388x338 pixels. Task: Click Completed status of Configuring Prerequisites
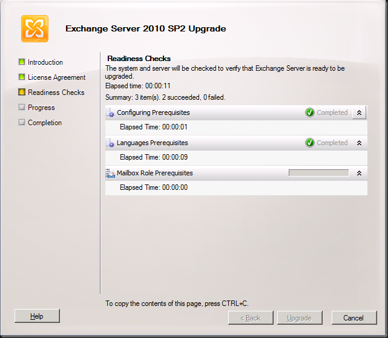(332, 112)
